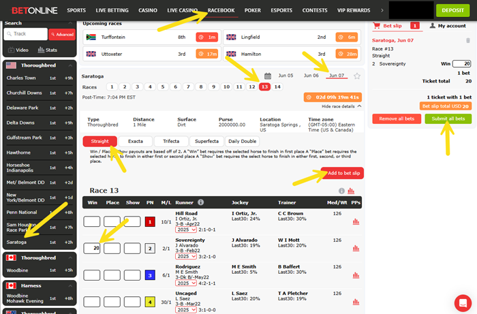Select post number 3 blue badge

pos(150,275)
